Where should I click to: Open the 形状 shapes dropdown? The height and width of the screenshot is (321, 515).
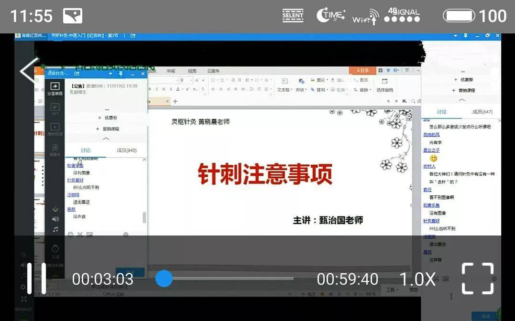[301, 85]
